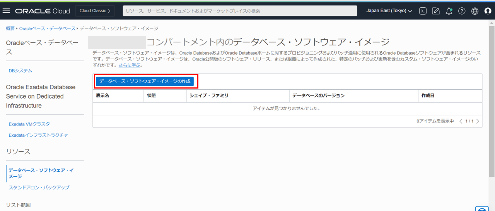Click the edit notepad icon in header

[436, 11]
